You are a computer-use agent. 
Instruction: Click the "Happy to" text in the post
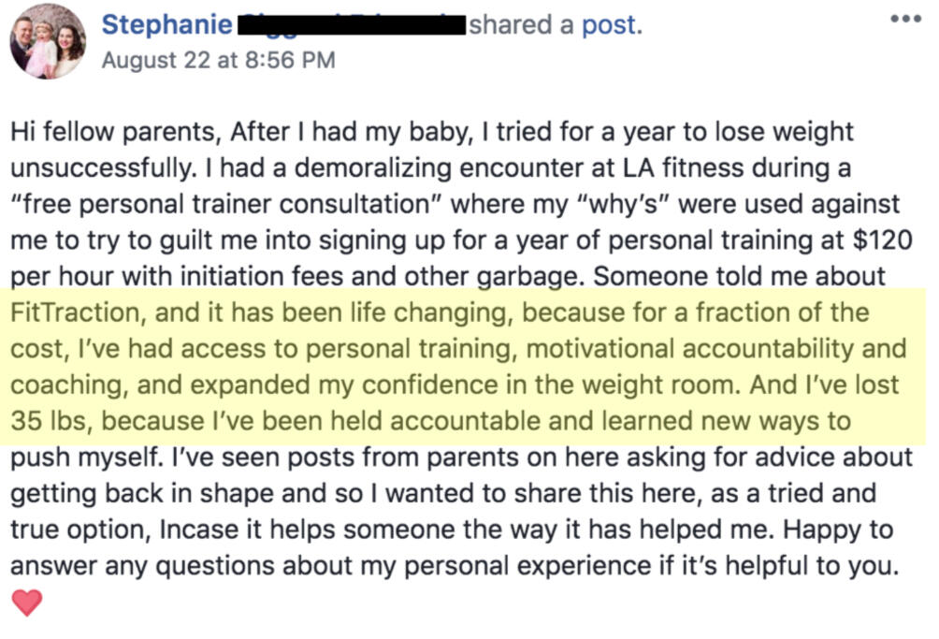(862, 531)
